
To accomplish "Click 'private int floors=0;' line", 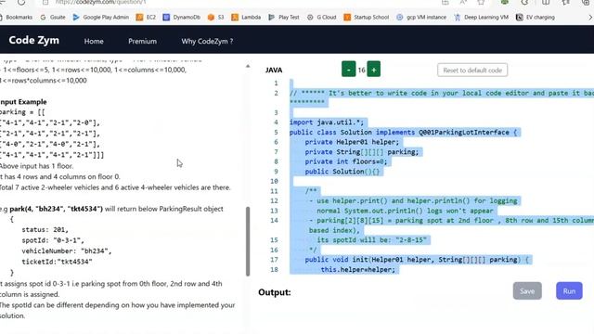I will pos(346,161).
